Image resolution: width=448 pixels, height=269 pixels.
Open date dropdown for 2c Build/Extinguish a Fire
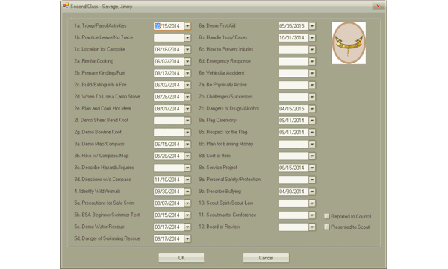[187, 85]
